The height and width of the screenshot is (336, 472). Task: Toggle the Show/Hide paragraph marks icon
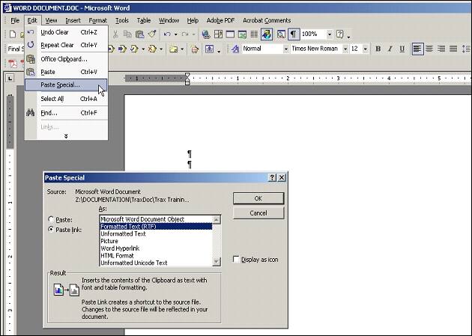click(294, 34)
